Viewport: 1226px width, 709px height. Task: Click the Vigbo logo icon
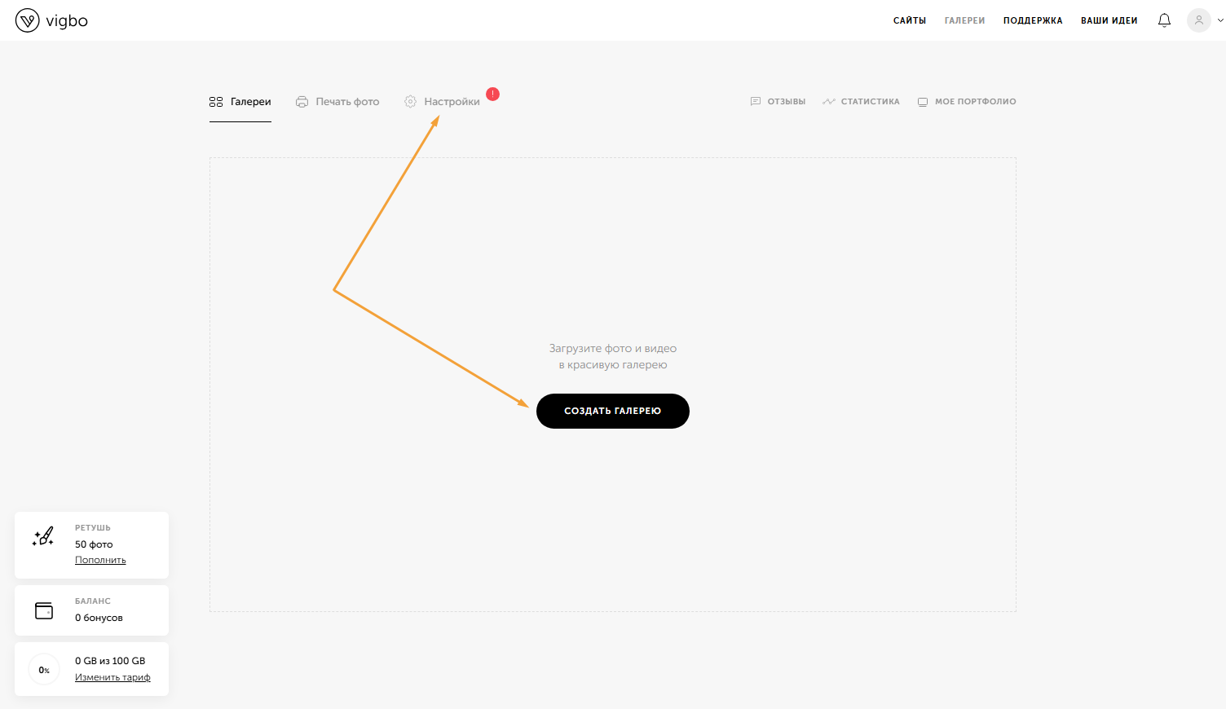(x=28, y=20)
